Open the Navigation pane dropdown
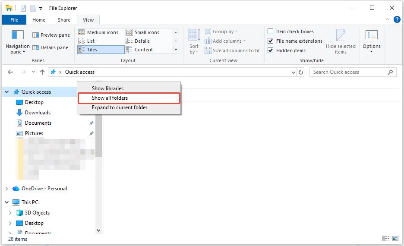This screenshot has height=246, width=404. tap(18, 42)
